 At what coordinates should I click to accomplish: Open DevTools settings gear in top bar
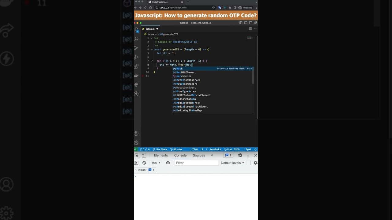pos(240,155)
